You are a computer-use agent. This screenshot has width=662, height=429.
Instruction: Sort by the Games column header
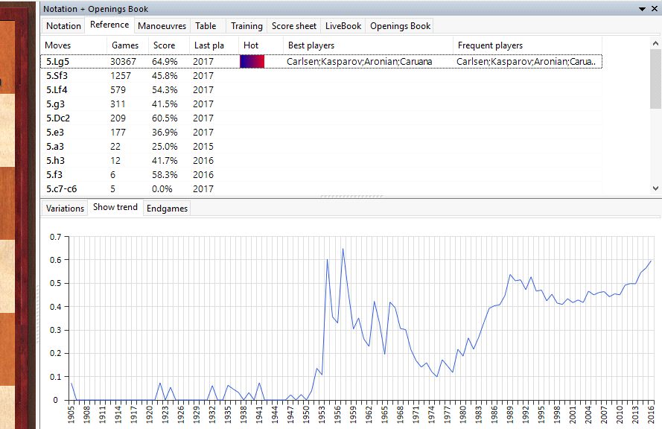click(x=125, y=46)
